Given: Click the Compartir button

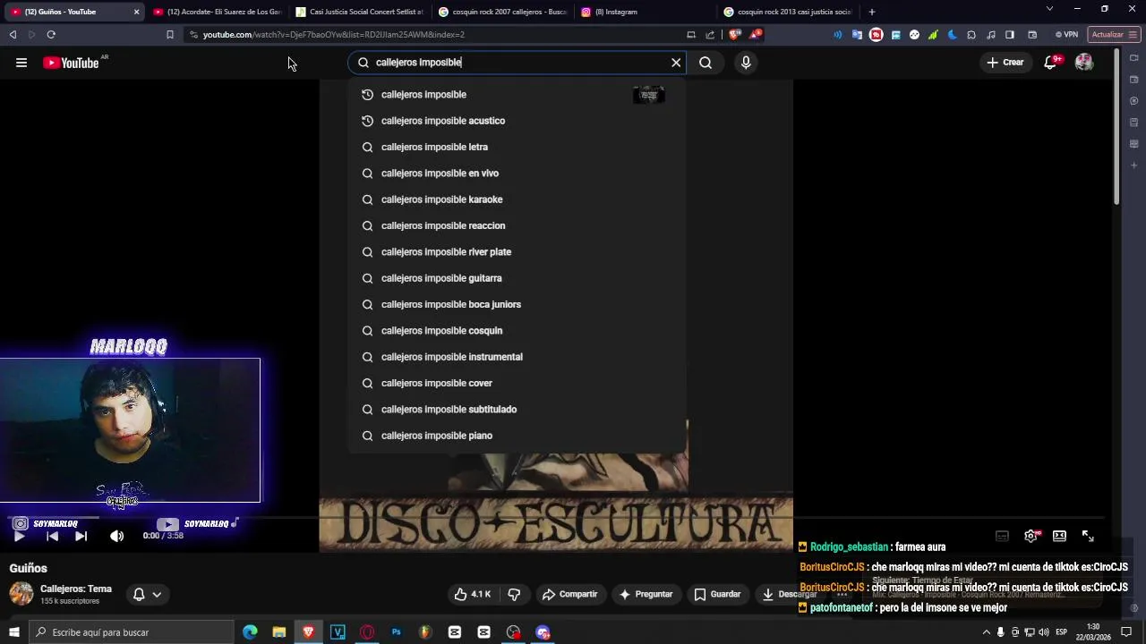Looking at the screenshot, I should pyautogui.click(x=569, y=594).
